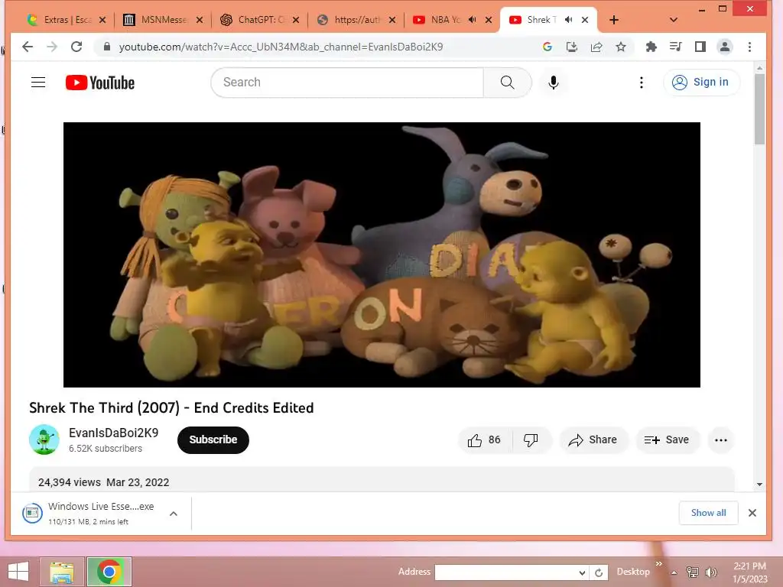Click the page vertical scrollbar thumb
Viewport: 783px width, 587px height.
tap(759, 109)
